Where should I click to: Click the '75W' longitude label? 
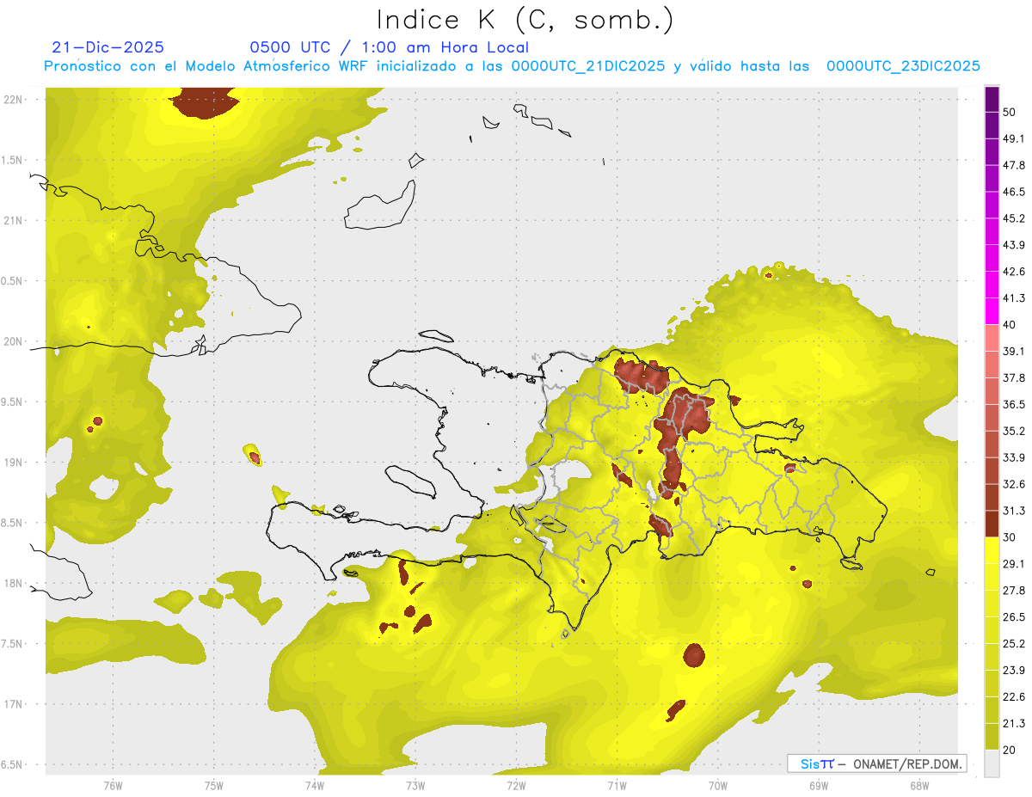click(213, 785)
